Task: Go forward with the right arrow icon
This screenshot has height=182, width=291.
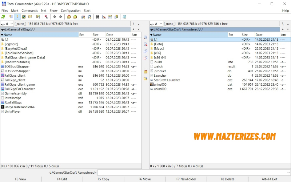Action: [60, 17]
